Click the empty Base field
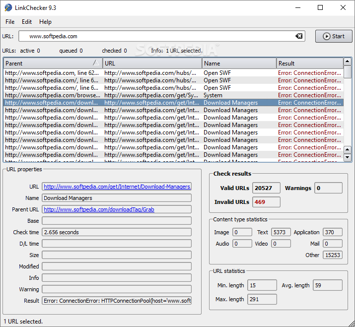Viewport: 355px width, 327px height. [117, 221]
